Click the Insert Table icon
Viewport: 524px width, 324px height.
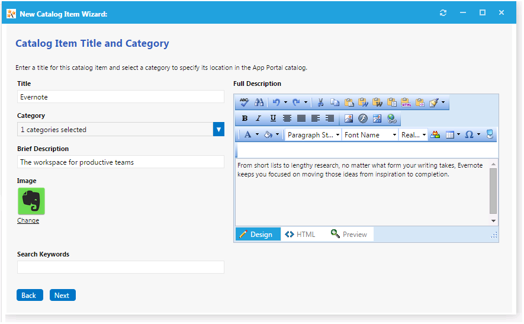(x=449, y=135)
